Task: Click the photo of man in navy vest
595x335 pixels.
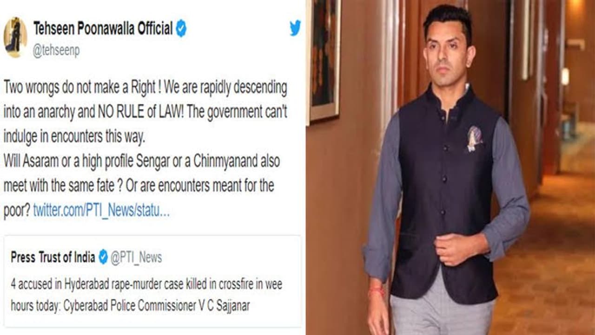Action: [x=450, y=167]
